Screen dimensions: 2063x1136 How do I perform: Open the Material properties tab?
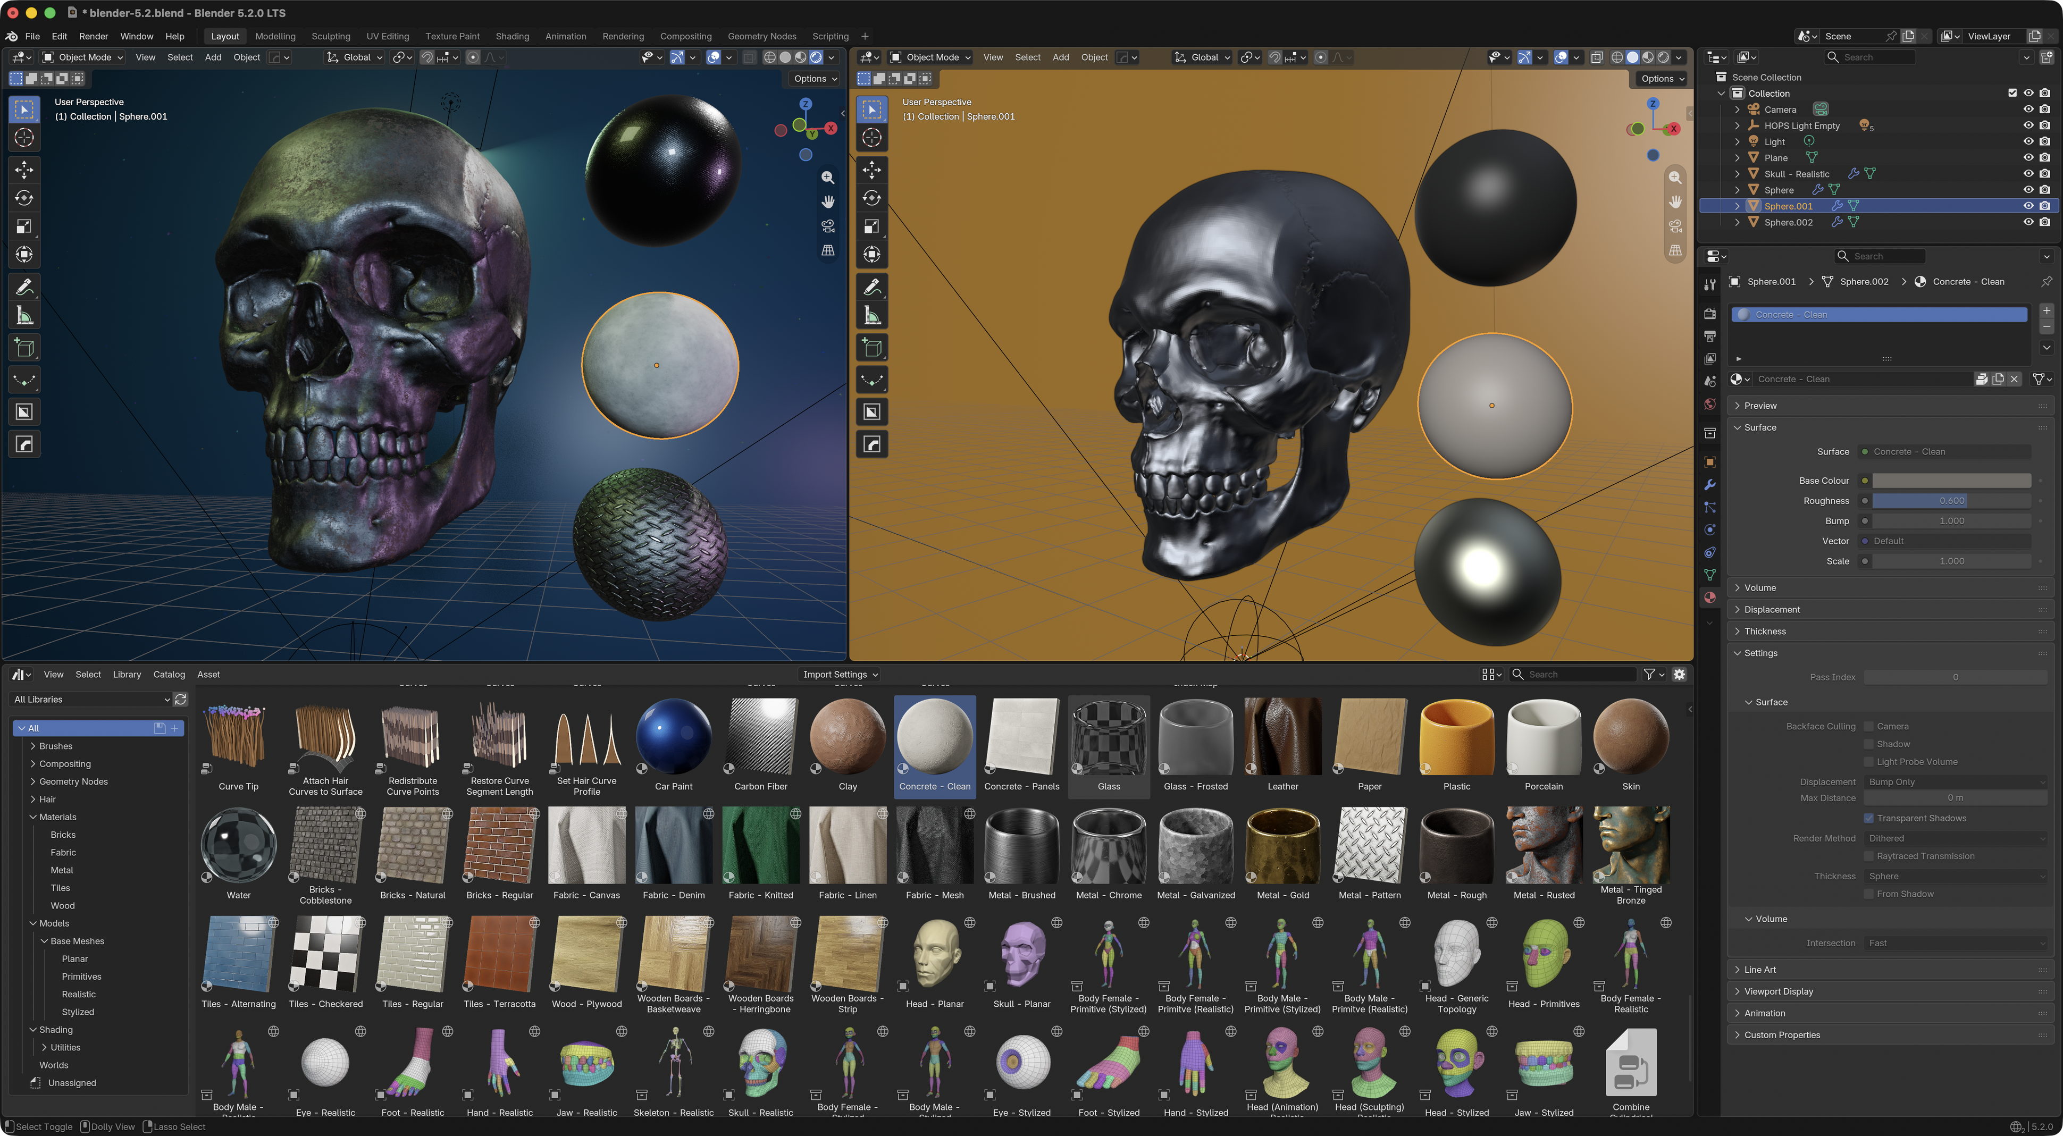[1710, 597]
